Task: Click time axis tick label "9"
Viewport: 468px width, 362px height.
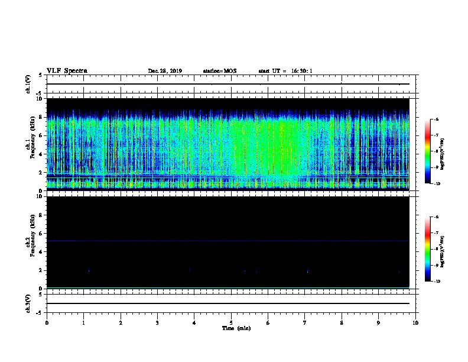Action: 378,323
